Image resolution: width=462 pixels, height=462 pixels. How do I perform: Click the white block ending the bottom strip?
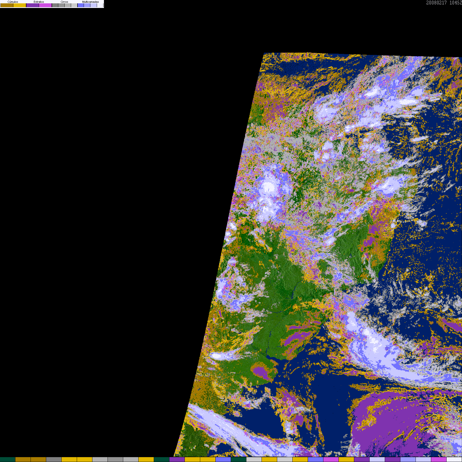454,459
